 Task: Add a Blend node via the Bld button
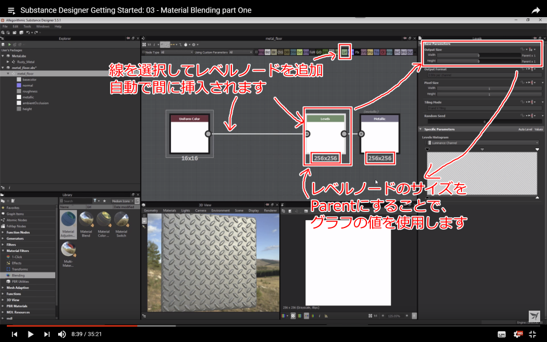(x=268, y=52)
